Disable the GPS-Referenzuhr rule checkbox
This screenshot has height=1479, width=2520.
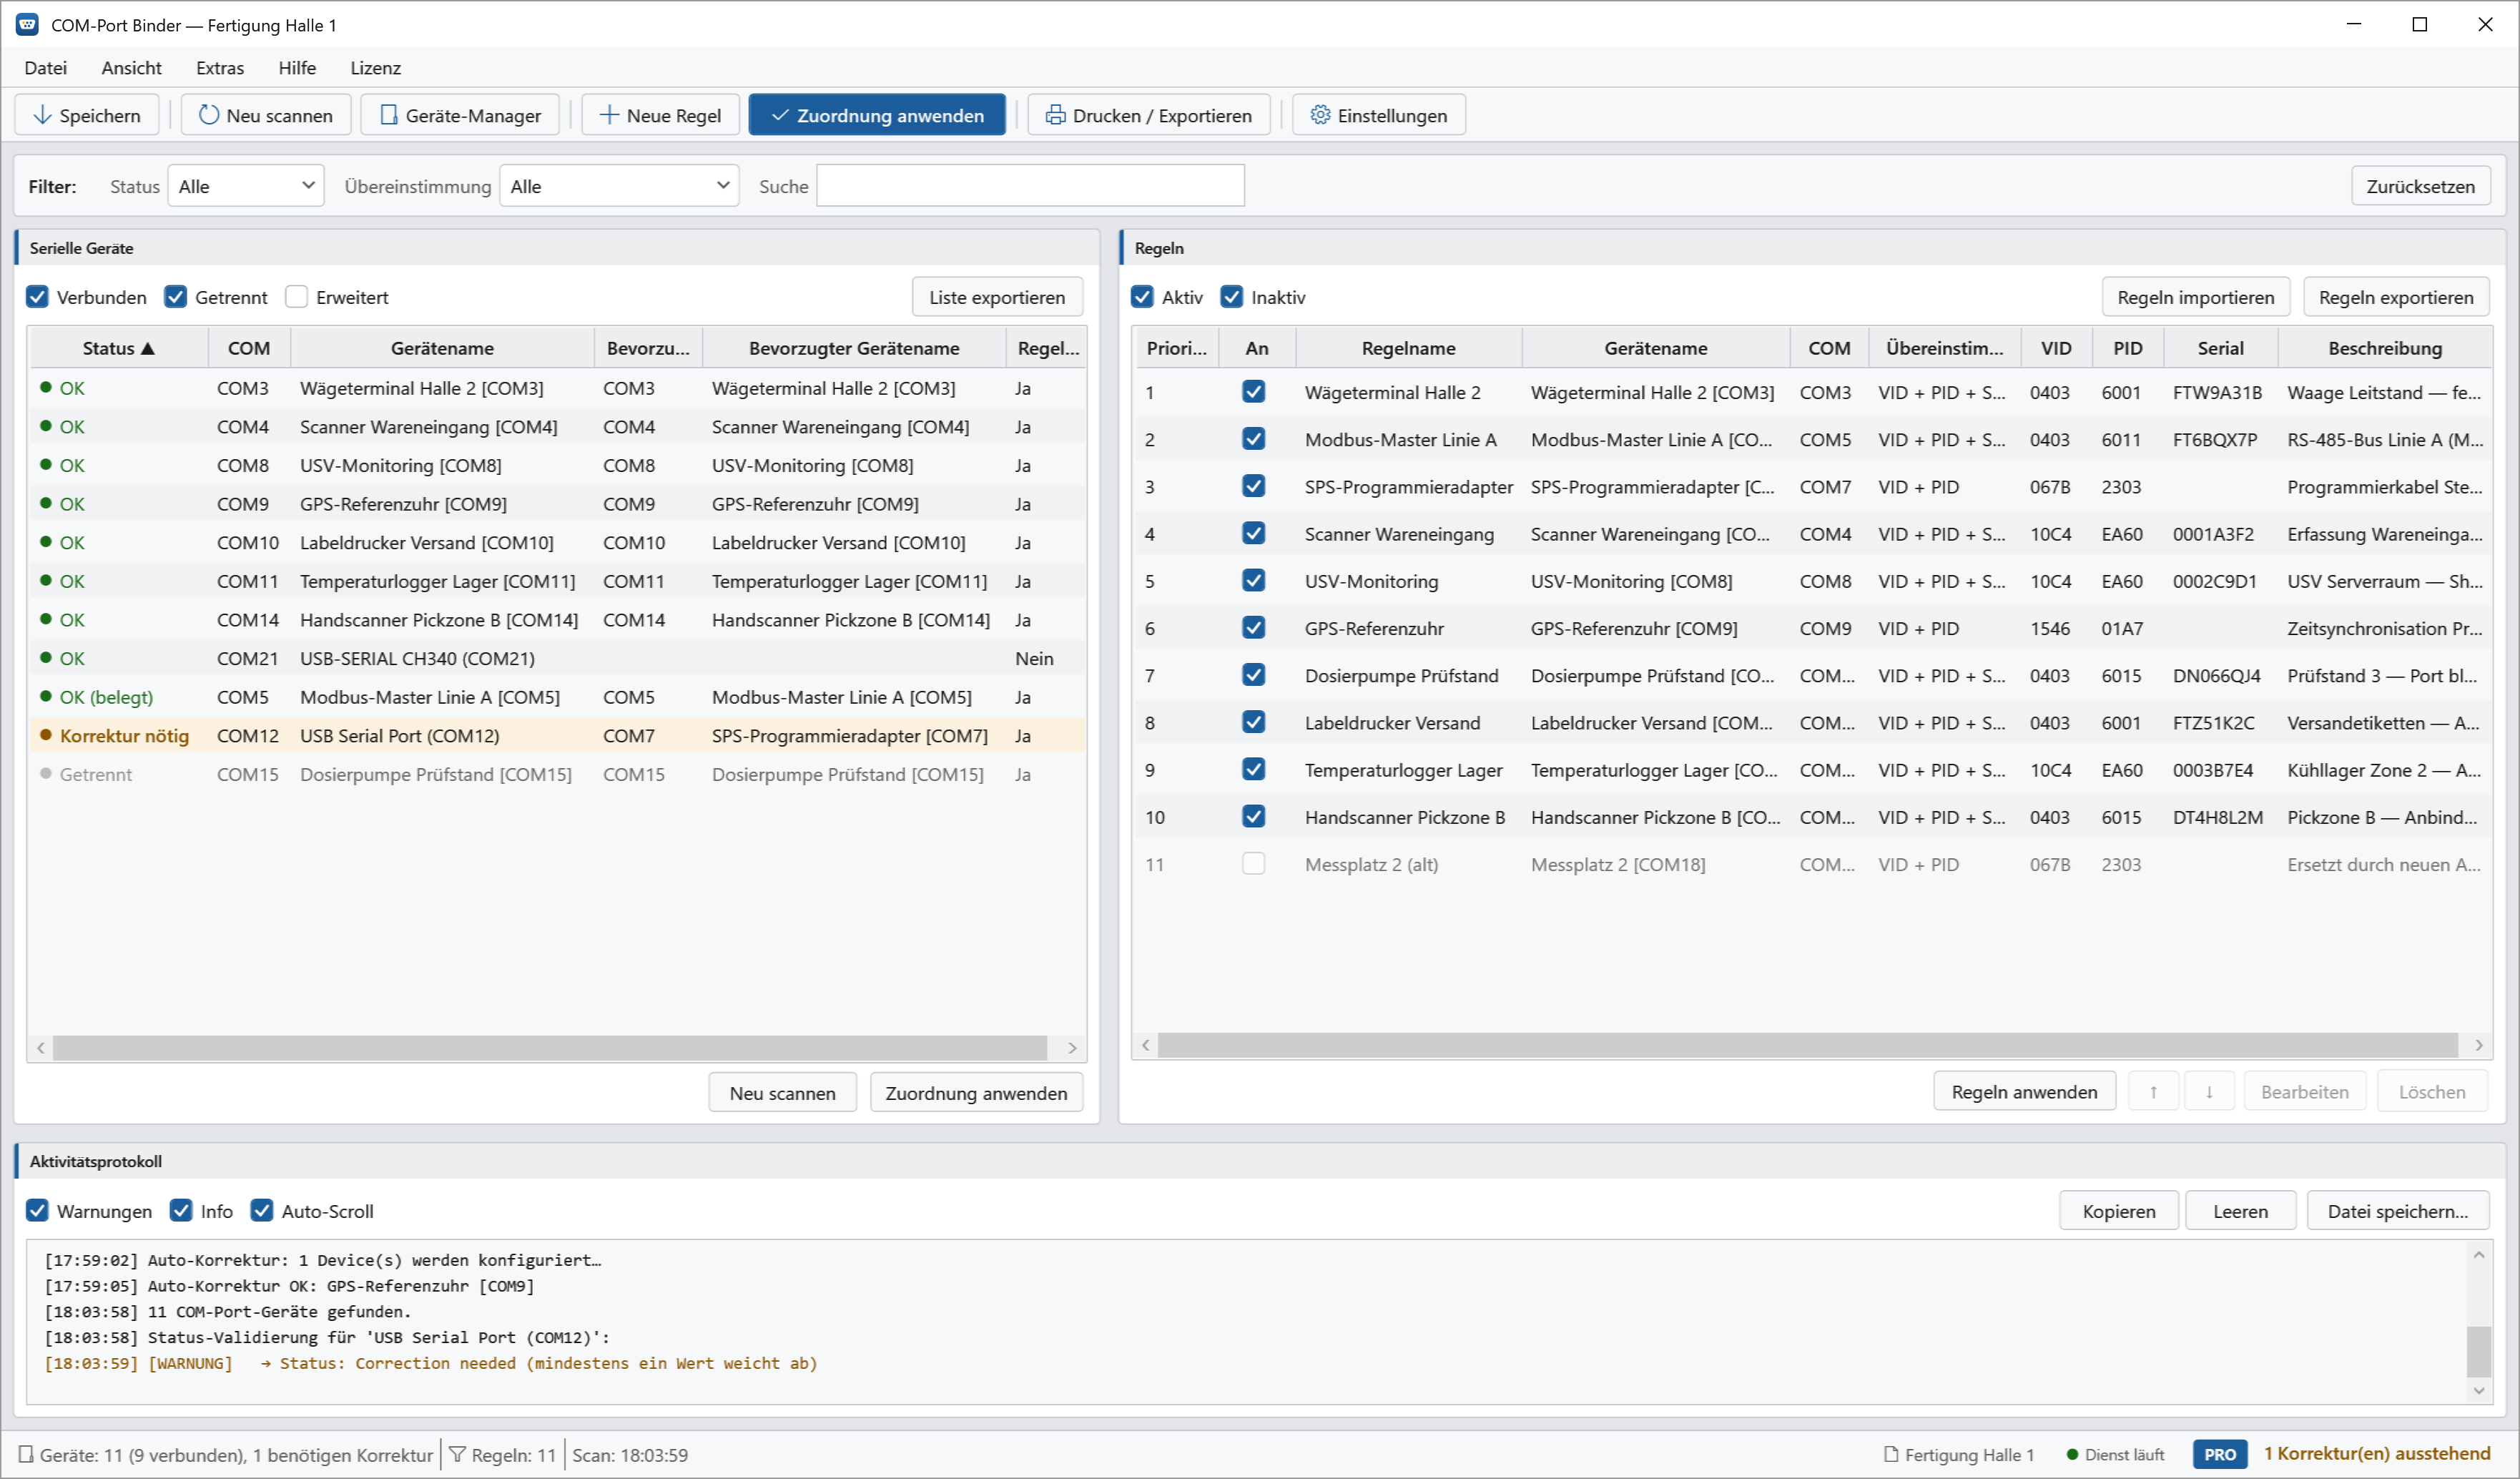tap(1254, 627)
